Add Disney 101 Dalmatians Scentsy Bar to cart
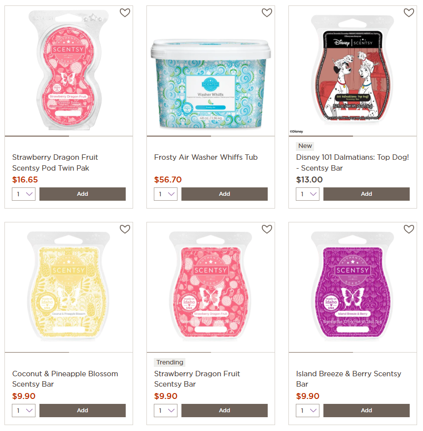 tap(366, 194)
